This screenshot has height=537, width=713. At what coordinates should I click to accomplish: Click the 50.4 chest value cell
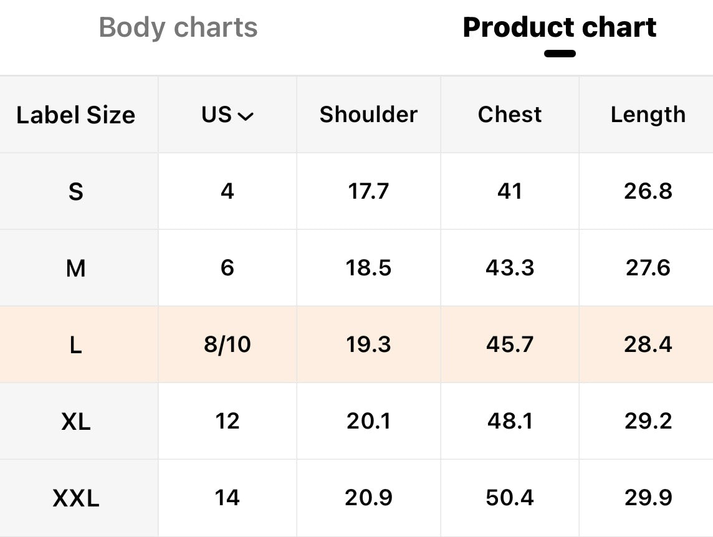pos(510,498)
